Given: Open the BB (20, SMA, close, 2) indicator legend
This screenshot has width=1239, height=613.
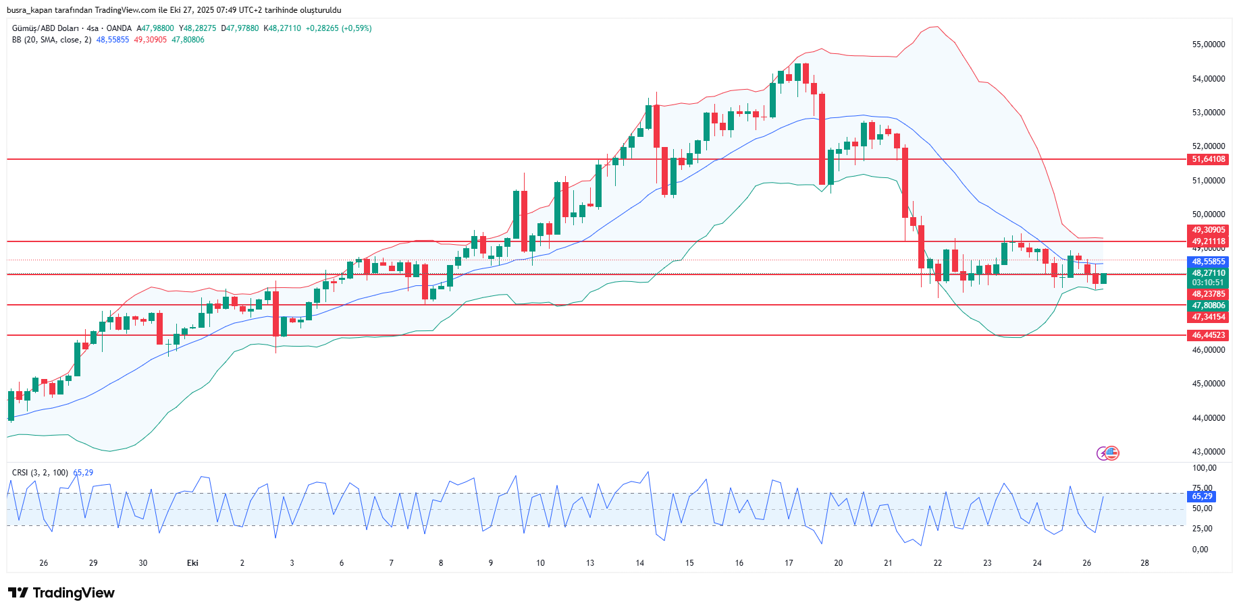Looking at the screenshot, I should pos(51,40).
